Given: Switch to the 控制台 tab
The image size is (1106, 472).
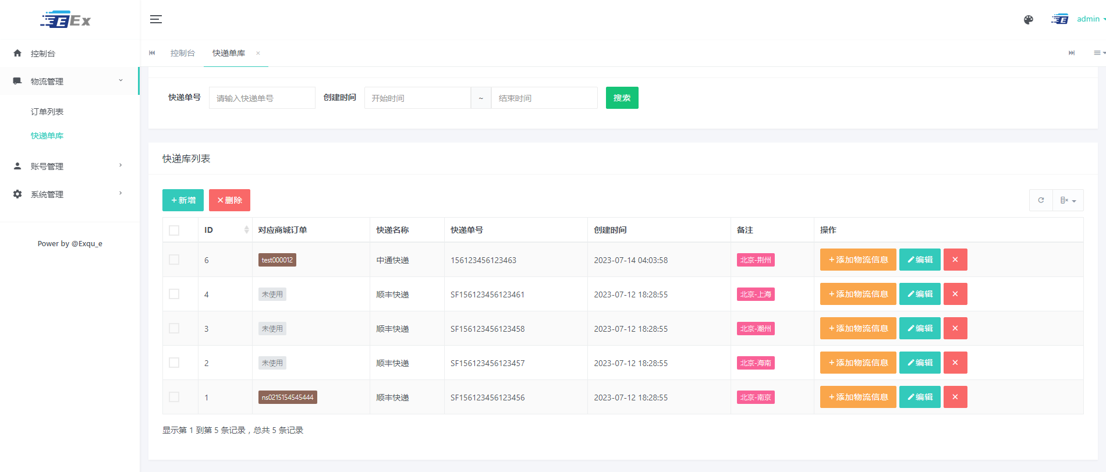Looking at the screenshot, I should [x=182, y=53].
